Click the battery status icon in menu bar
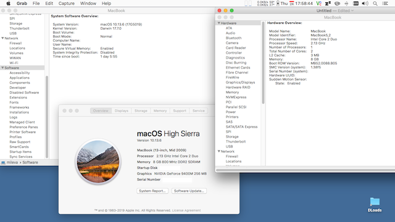This screenshot has height=222, width=395. point(278,3)
